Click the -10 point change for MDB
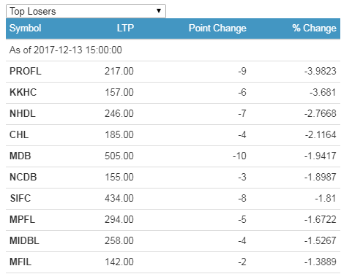352x274 pixels. pos(239,156)
